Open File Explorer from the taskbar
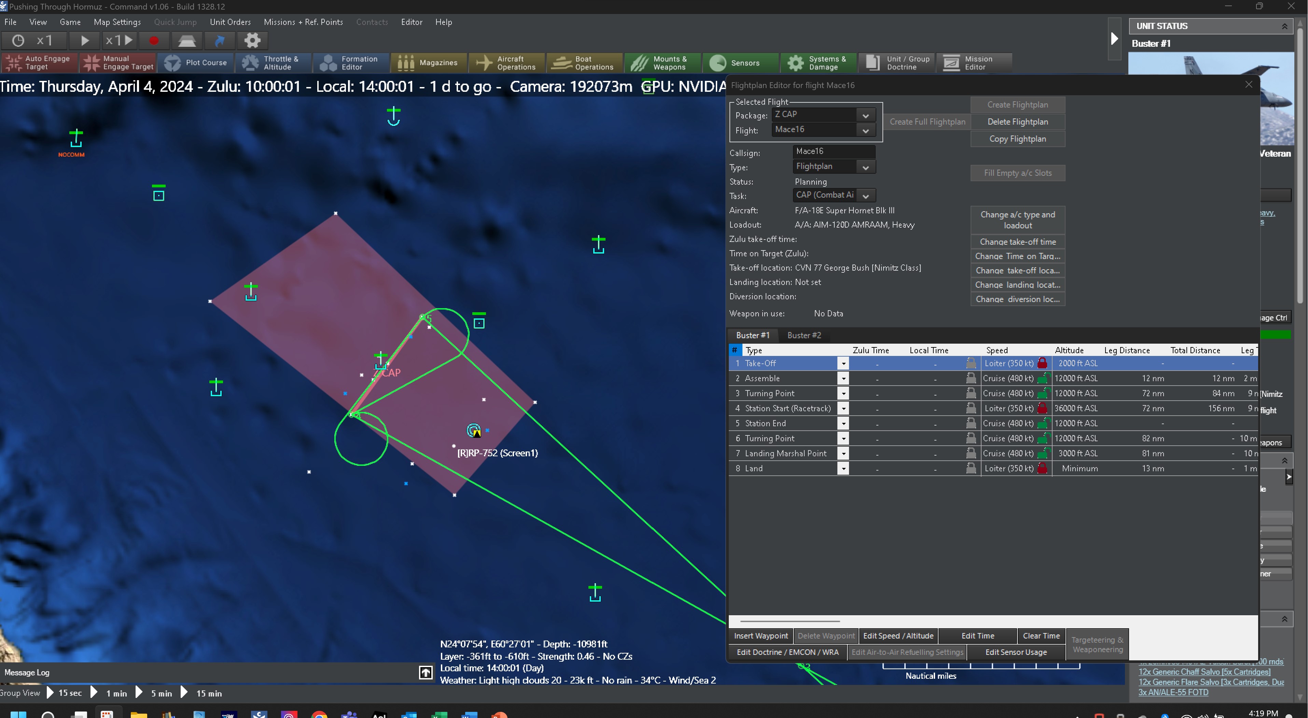 [139, 715]
